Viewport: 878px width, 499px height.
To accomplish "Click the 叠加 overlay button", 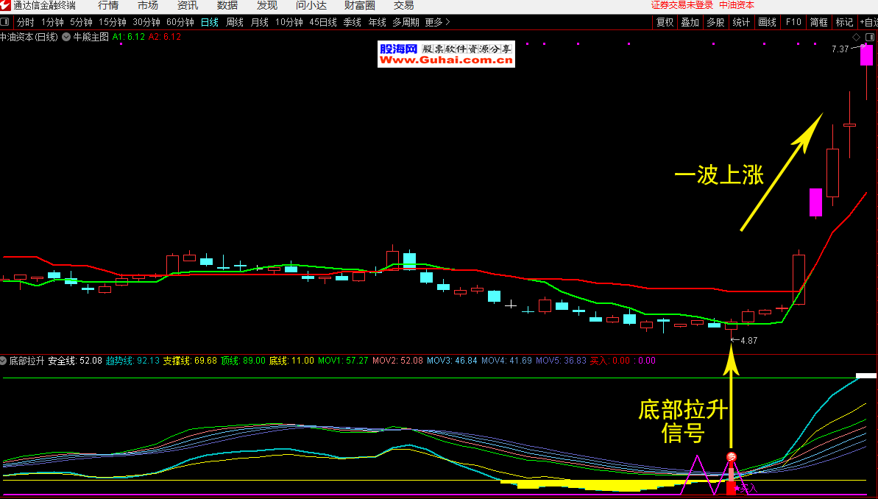I will [x=690, y=22].
